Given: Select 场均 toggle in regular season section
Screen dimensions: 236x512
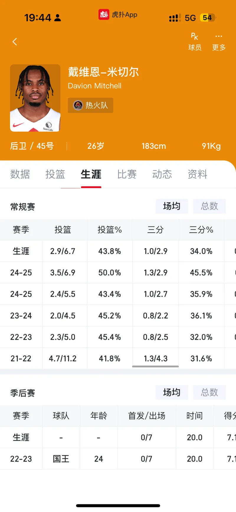Looking at the screenshot, I should click(172, 206).
